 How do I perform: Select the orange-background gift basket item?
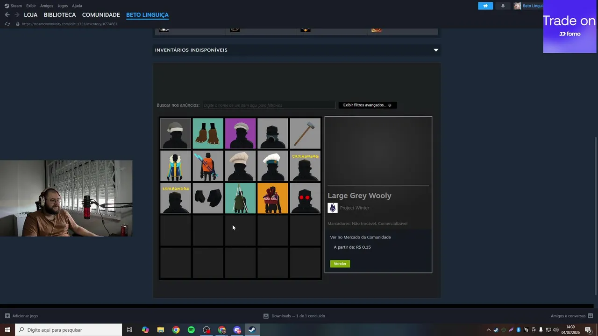[273, 198]
